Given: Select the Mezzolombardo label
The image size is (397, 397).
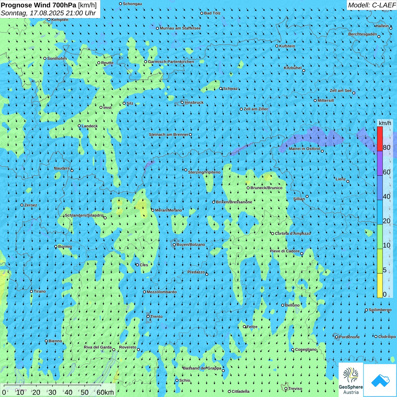Looking at the screenshot, I should [162, 292].
